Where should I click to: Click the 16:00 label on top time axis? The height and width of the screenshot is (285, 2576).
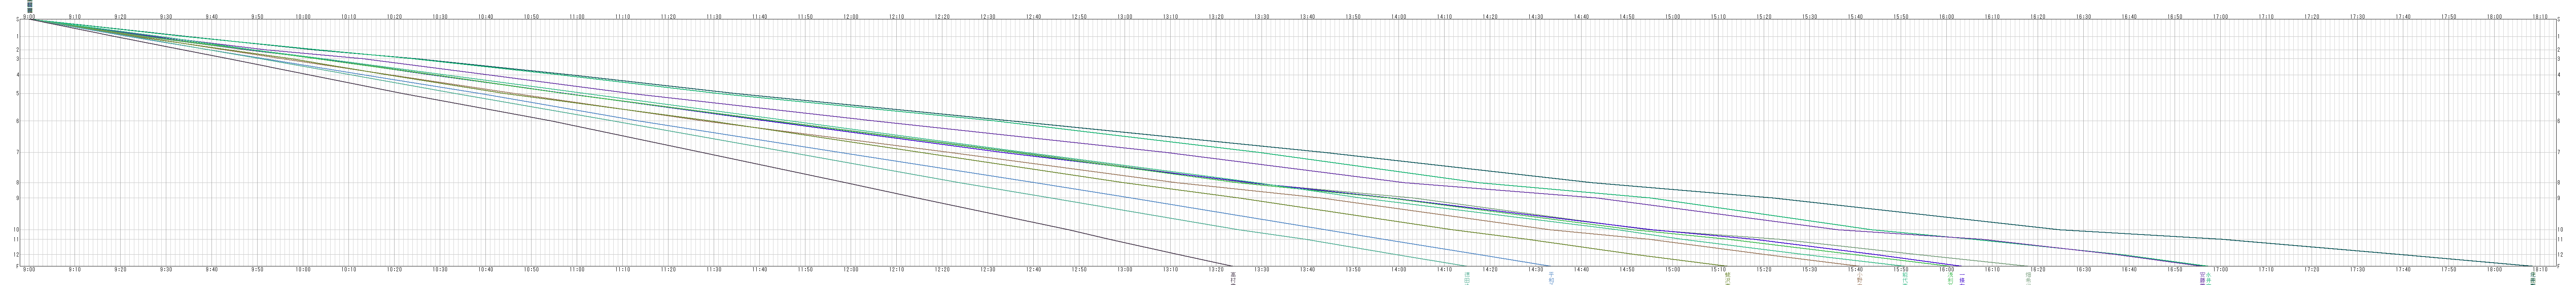[x=1947, y=17]
